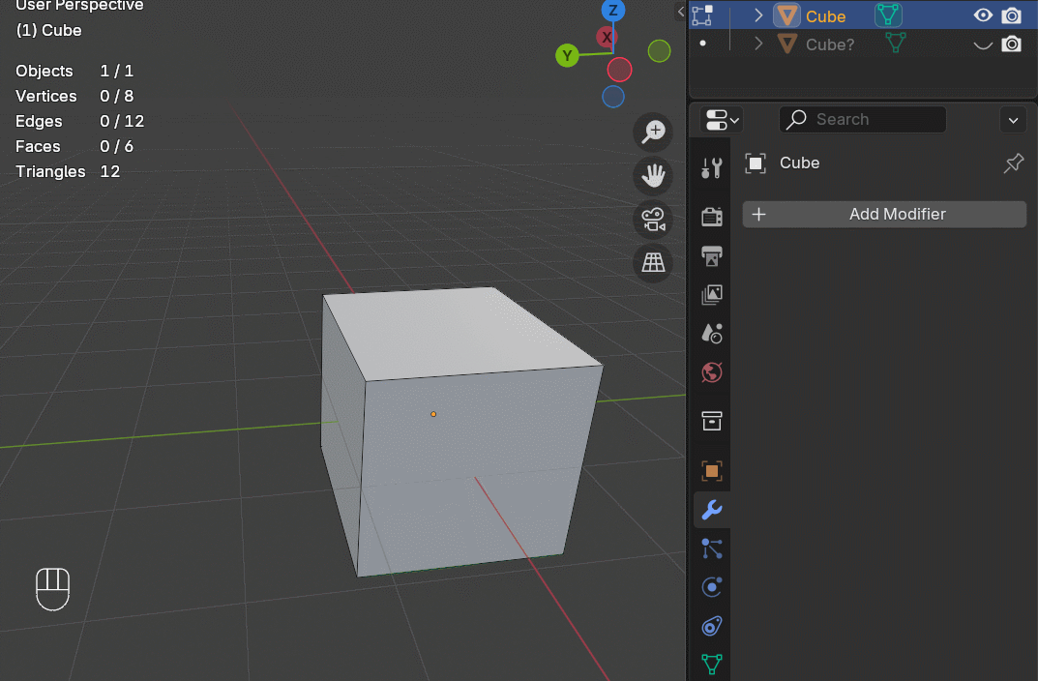Disable Cube in renders via camera toggle
The height and width of the screenshot is (681, 1038).
[1012, 15]
